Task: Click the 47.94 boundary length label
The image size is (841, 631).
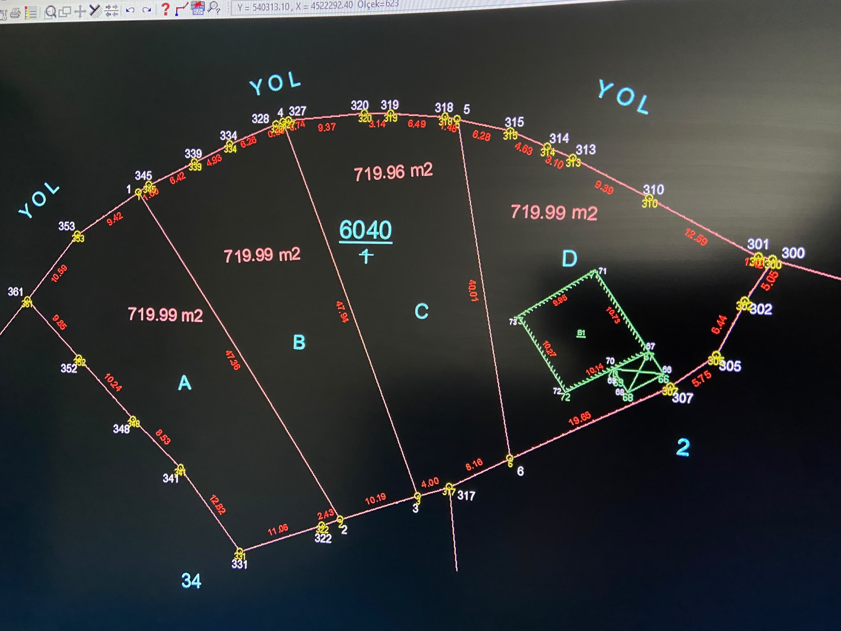Action: click(342, 312)
